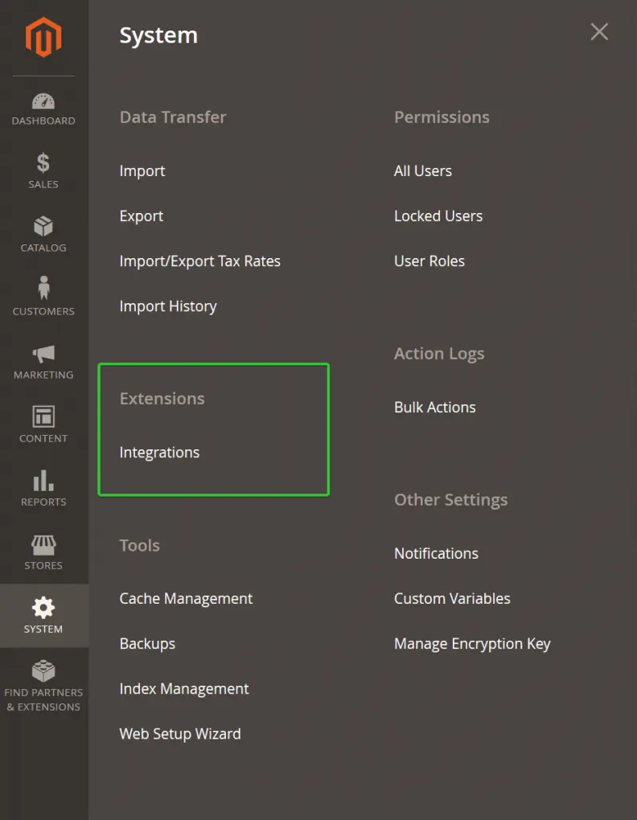Open the Content layout icon

43,416
